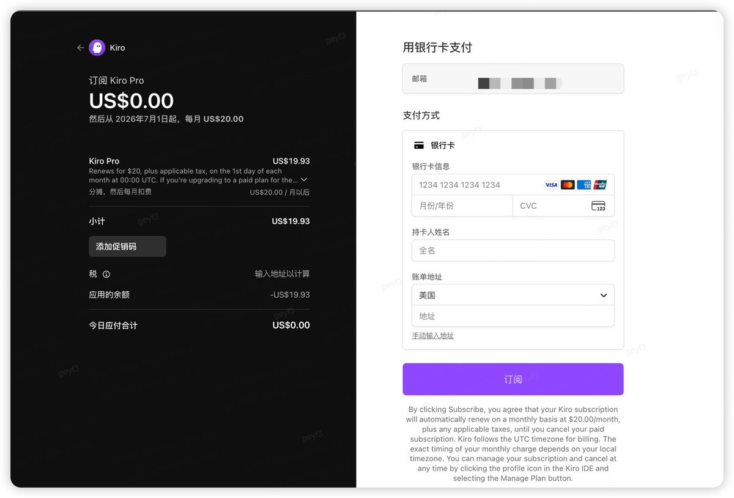Click the 订阅 Kiro Pro heading
The image size is (734, 498).
point(117,81)
